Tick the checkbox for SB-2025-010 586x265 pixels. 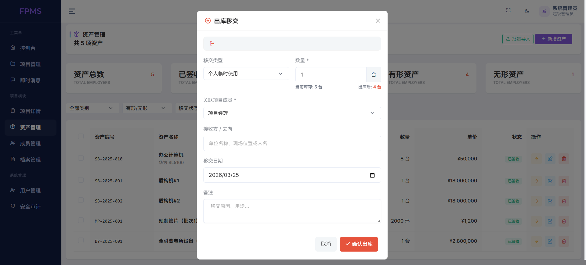[x=81, y=158]
